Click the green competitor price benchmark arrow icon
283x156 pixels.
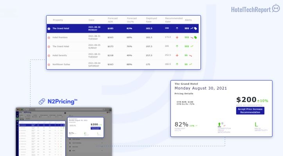click(x=219, y=124)
